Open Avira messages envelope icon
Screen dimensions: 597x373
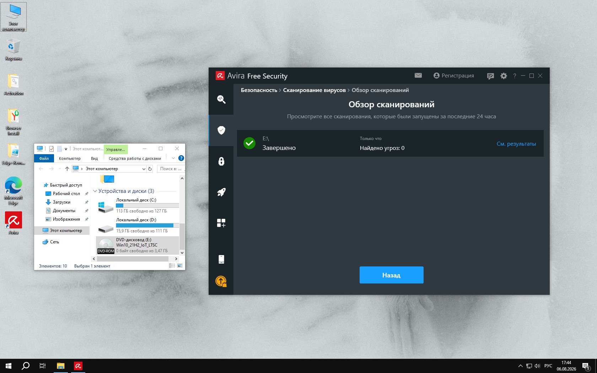pos(418,76)
